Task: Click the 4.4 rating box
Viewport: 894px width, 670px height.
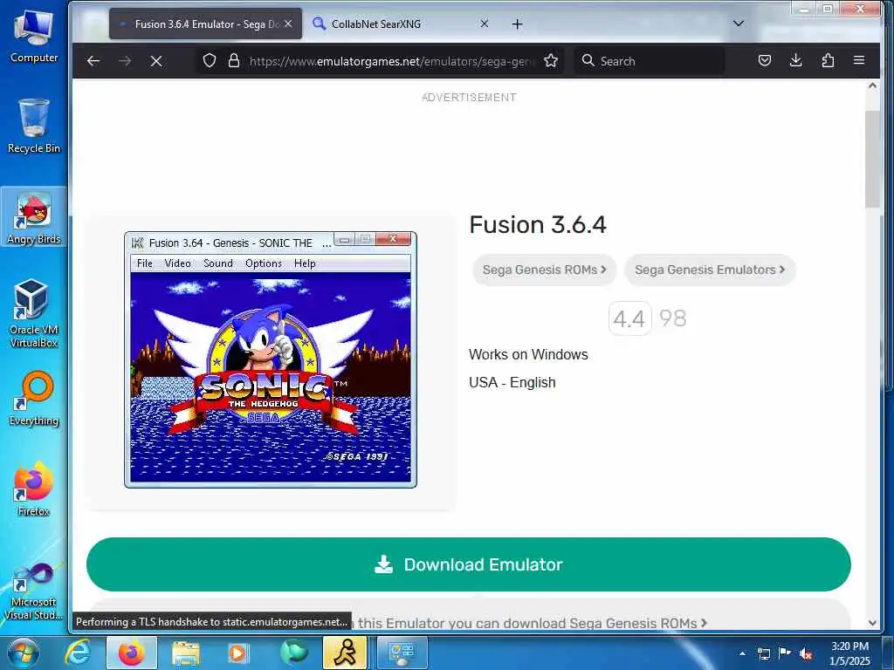Action: click(x=629, y=318)
